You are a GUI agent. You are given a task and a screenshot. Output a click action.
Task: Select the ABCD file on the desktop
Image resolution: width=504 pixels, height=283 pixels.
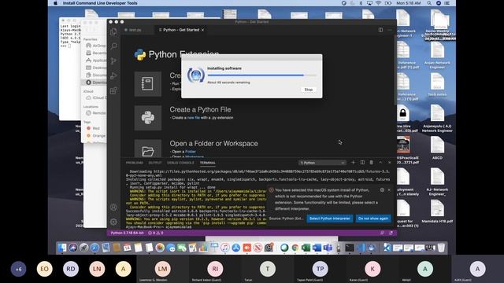437,149
